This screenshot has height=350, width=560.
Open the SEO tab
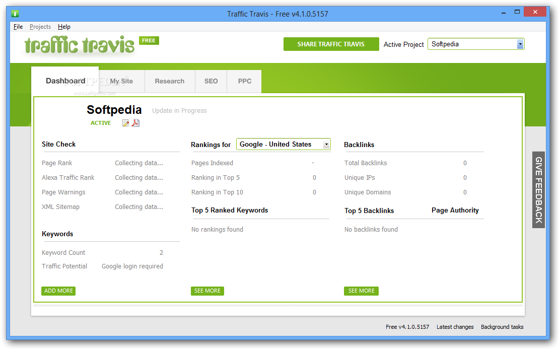[x=211, y=81]
